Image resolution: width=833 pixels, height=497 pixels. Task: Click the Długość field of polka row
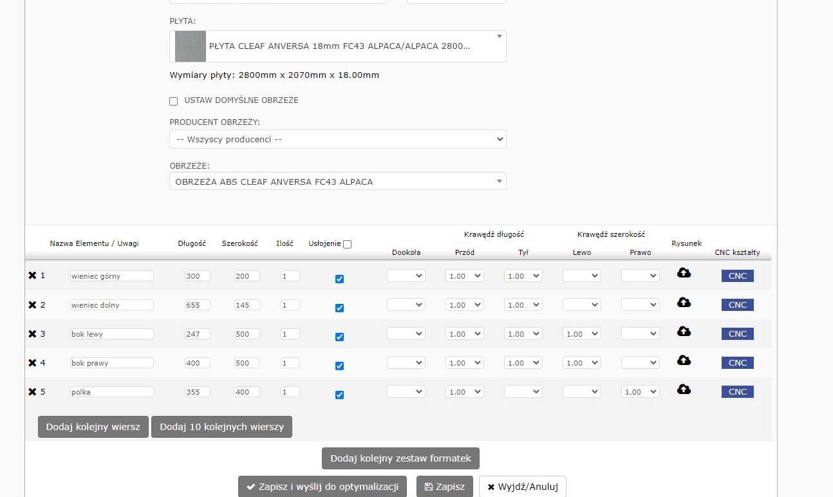click(x=197, y=391)
